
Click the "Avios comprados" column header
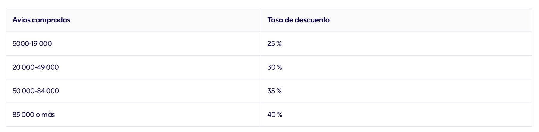point(41,20)
